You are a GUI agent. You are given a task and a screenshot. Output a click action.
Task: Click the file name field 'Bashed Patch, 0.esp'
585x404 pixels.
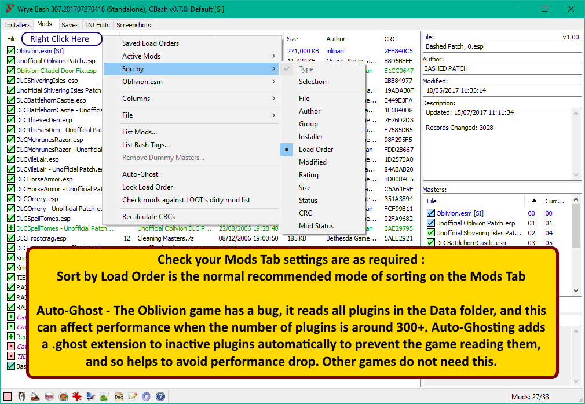pyautogui.click(x=502, y=47)
